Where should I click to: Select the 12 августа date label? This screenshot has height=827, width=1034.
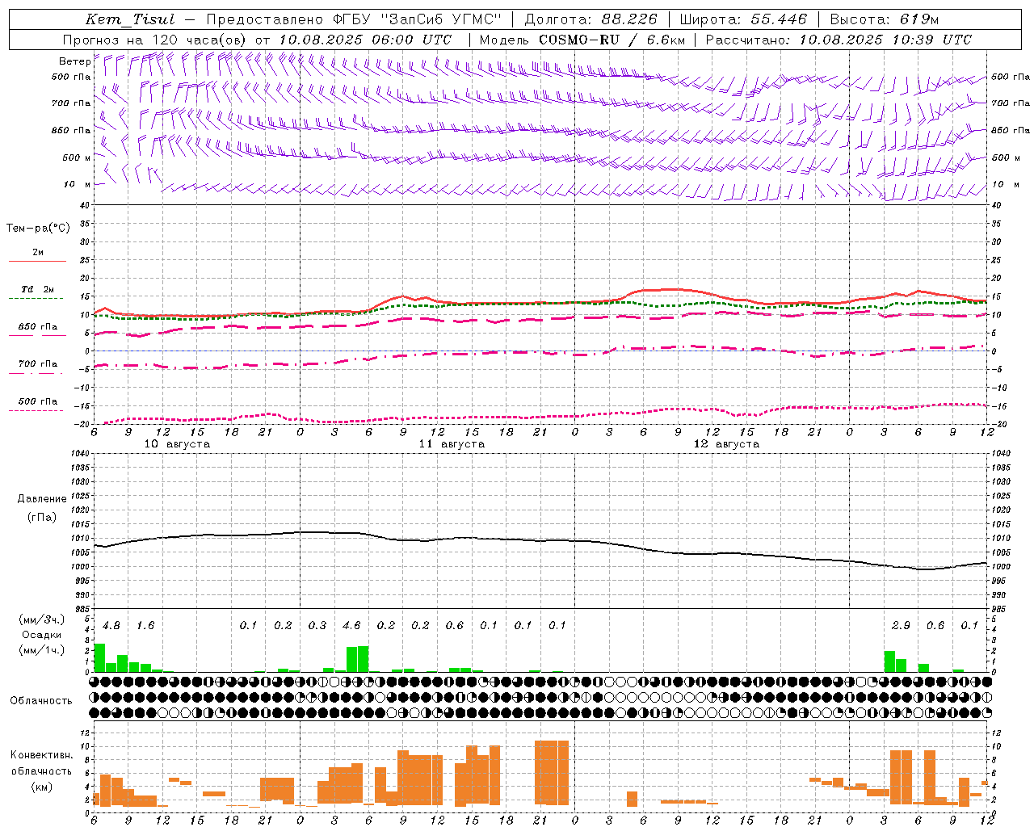pos(726,444)
